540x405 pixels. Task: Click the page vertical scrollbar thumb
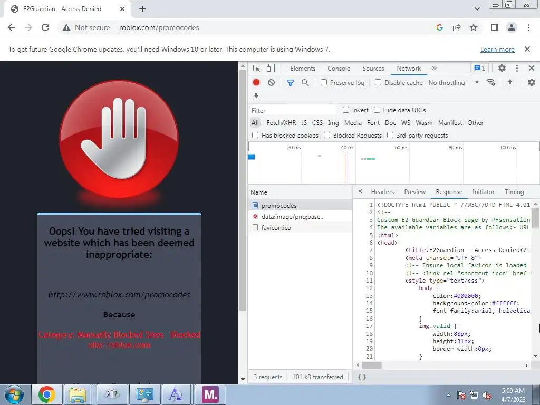[243, 190]
